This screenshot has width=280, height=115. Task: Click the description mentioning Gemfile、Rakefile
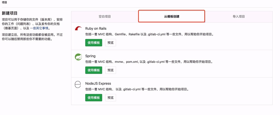pyautogui.click(x=149, y=34)
